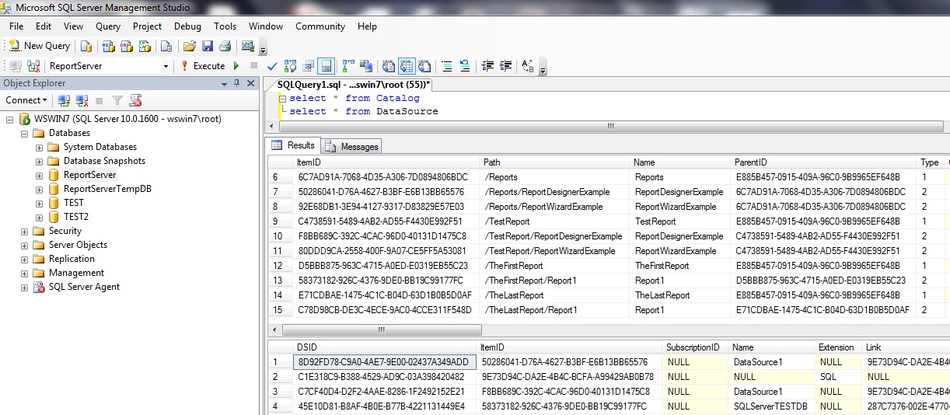Switch to the Results tab
The width and height of the screenshot is (950, 415).
pos(293,145)
